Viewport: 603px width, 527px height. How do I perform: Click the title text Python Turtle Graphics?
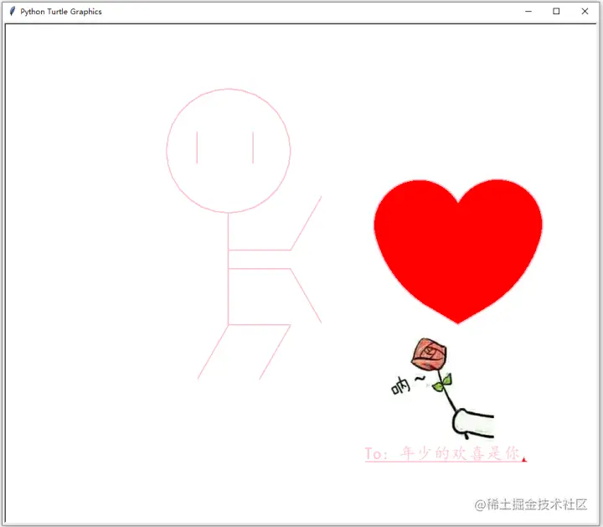point(61,12)
